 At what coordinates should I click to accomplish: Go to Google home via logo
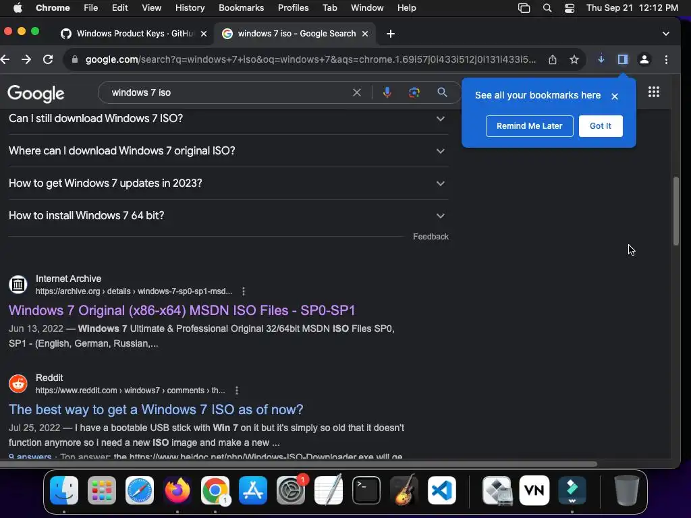tap(36, 93)
